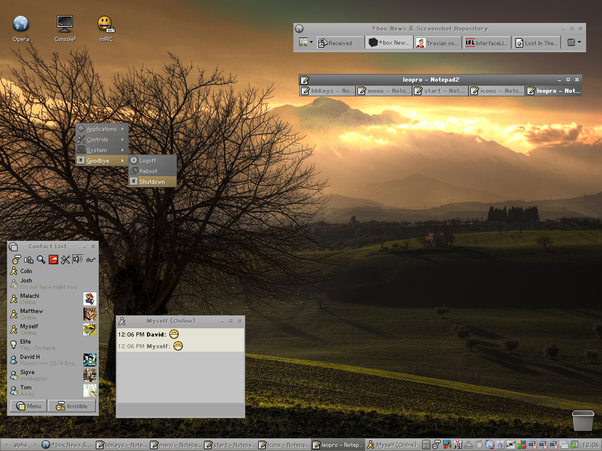Toggle the sound speaker icon in Contact List

tap(78, 260)
